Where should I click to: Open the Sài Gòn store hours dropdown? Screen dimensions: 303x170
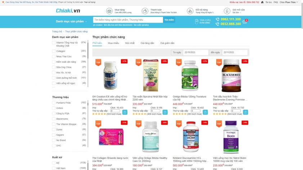point(237,13)
